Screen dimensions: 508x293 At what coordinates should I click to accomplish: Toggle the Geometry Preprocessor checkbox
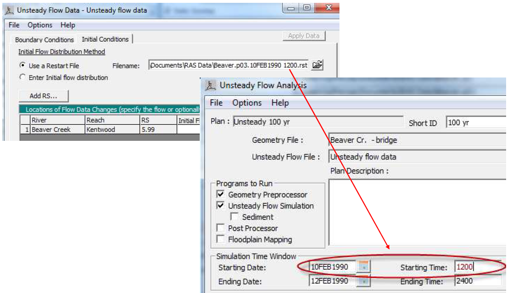[220, 195]
